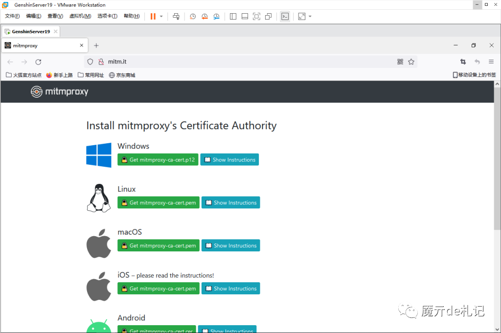
Task: Download mitmproxy-ca-cert.pem for macOS
Action: click(159, 245)
